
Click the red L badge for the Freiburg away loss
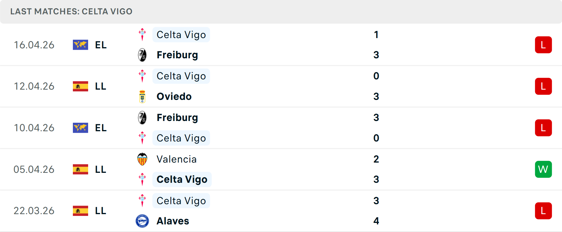click(x=543, y=128)
